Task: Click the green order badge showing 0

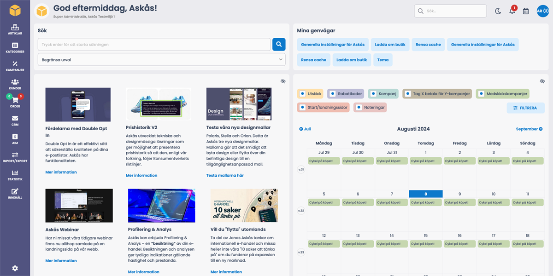Action: click(x=9, y=96)
